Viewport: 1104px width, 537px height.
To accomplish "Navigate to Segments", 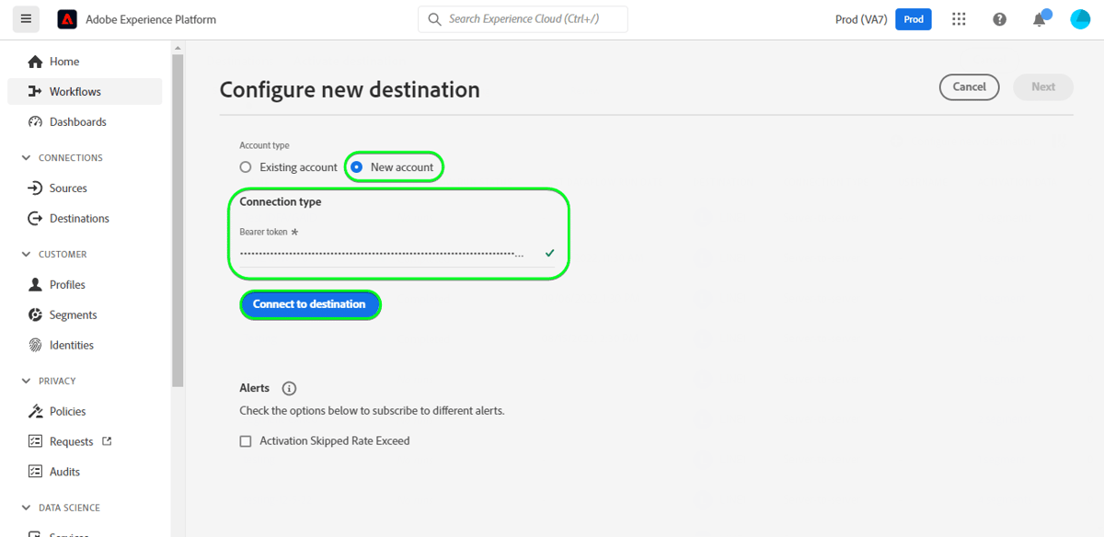I will point(74,314).
